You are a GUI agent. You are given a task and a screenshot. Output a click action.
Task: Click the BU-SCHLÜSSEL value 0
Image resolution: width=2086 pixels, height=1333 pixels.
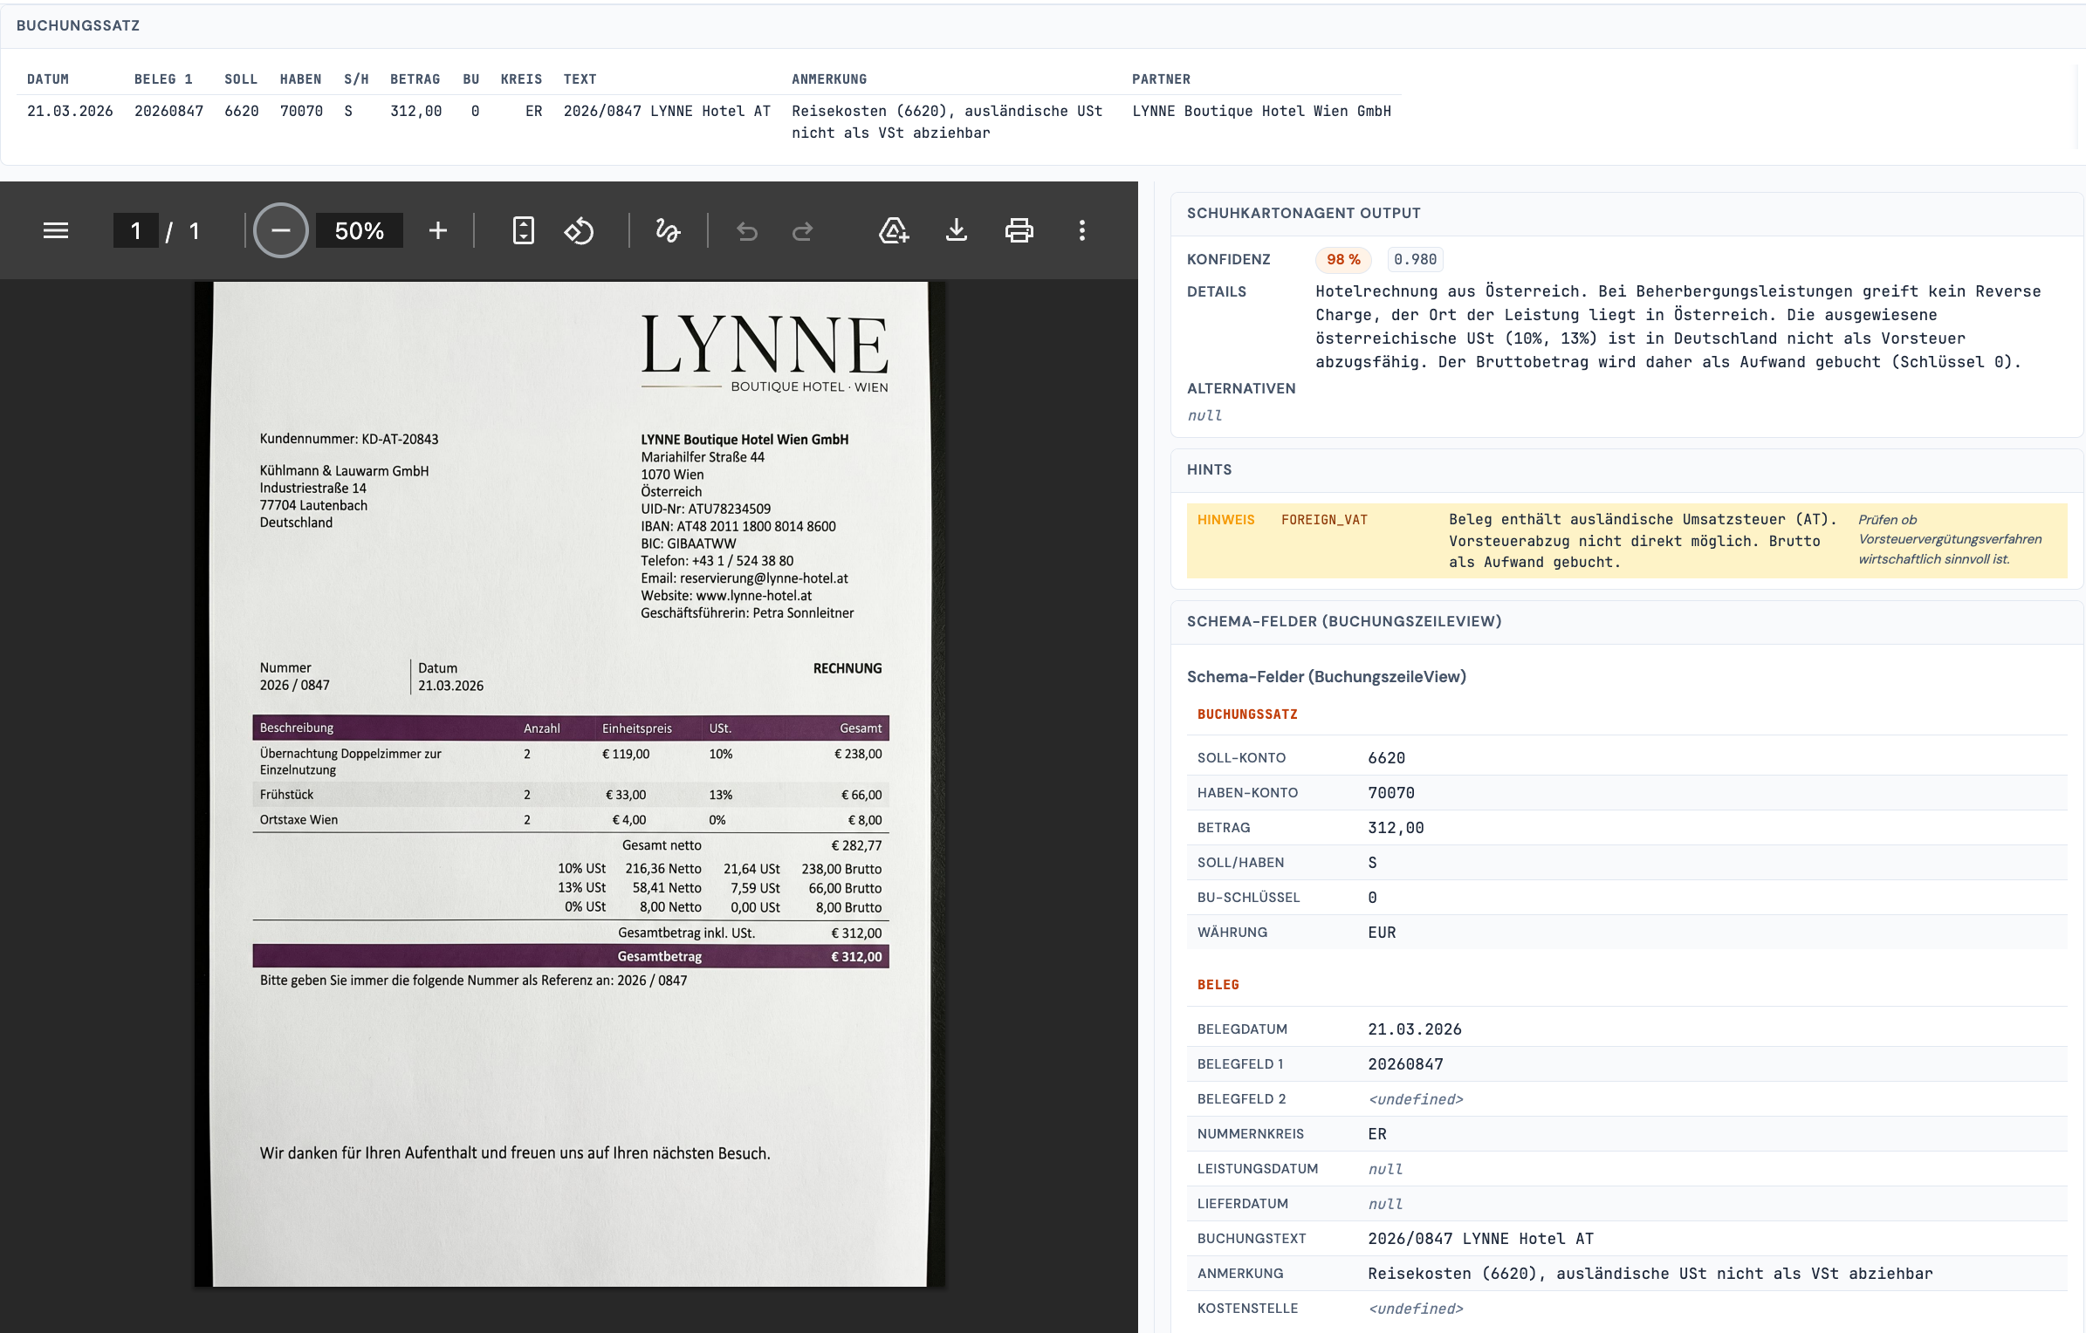point(1373,898)
